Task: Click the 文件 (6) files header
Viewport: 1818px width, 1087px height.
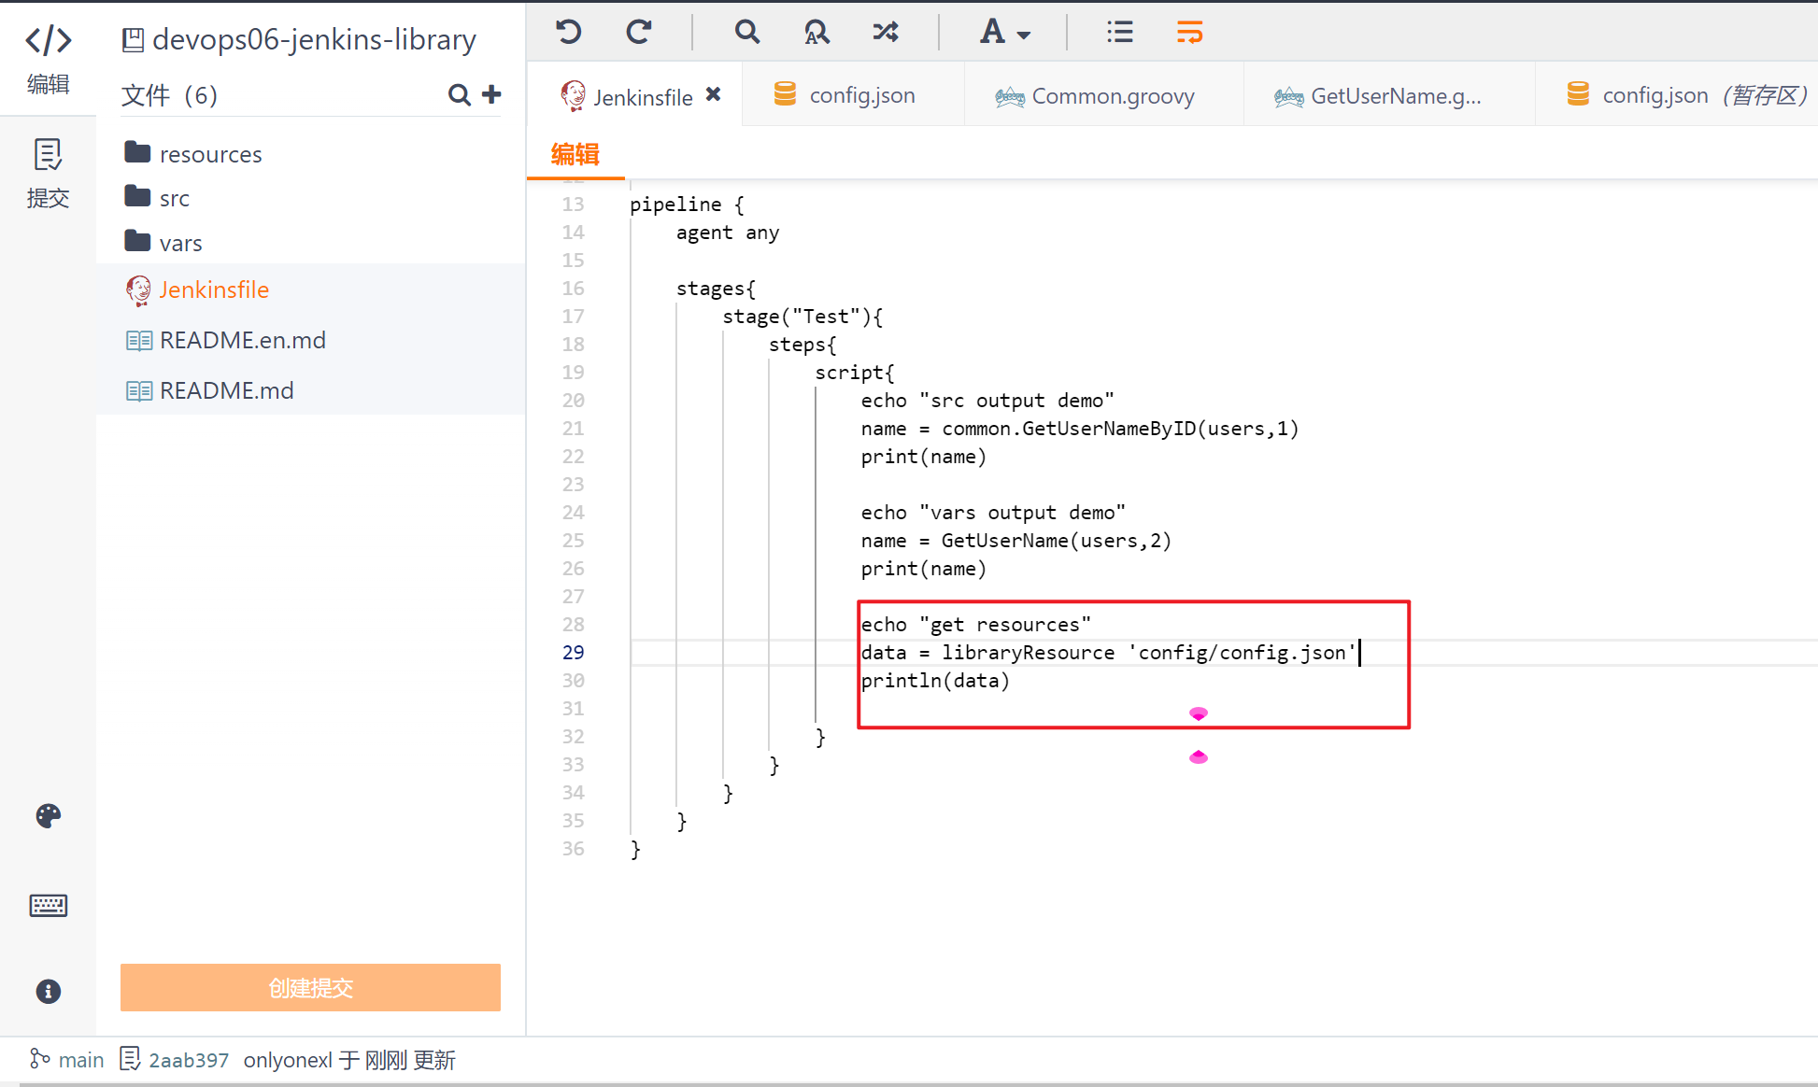Action: [169, 95]
